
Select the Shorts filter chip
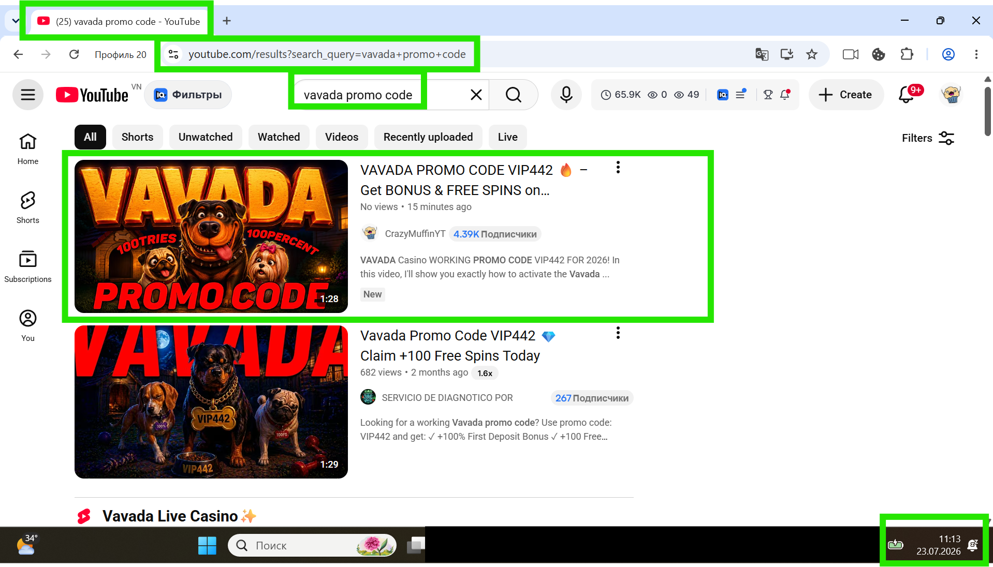[x=137, y=137]
